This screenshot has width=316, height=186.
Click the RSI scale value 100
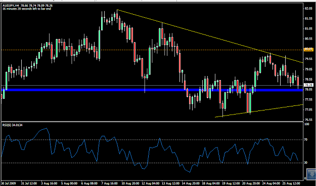[x=307, y=124]
